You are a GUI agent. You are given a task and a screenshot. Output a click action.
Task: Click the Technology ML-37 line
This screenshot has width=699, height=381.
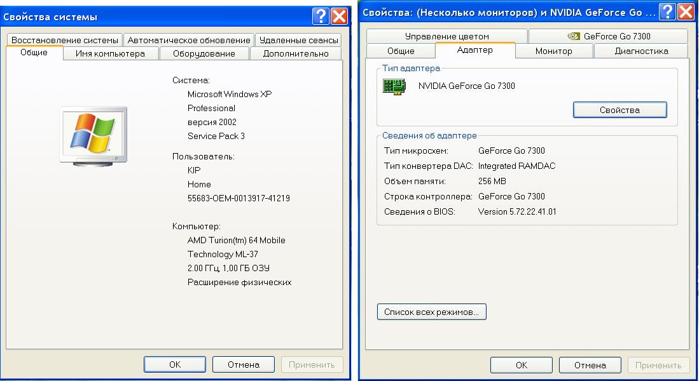pyautogui.click(x=223, y=254)
